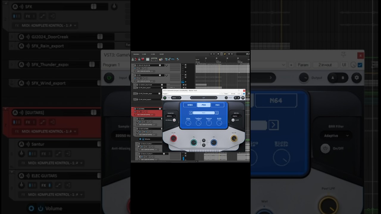Image resolution: width=381 pixels, height=214 pixels.
Task: Toggle the magnet snap icon in toolbar
Action: (136, 59)
